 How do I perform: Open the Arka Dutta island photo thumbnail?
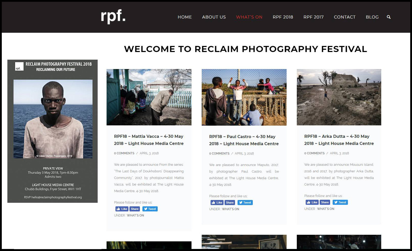[x=339, y=97]
